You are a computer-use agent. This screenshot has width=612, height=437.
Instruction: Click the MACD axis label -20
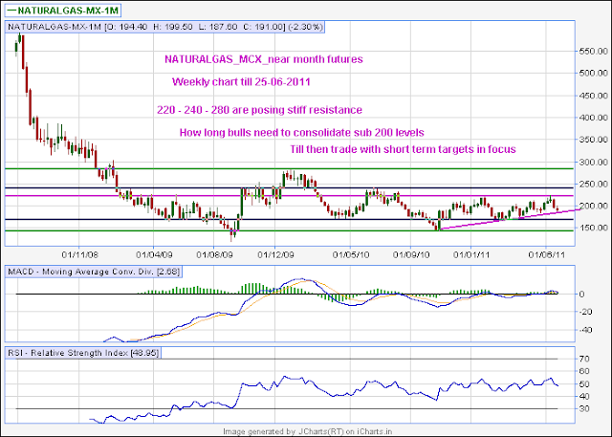coord(584,312)
